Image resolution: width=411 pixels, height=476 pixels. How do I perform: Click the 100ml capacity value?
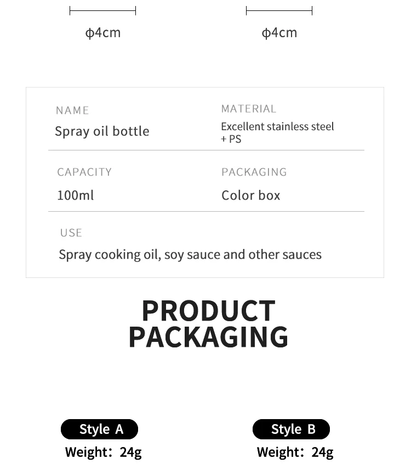coord(76,195)
